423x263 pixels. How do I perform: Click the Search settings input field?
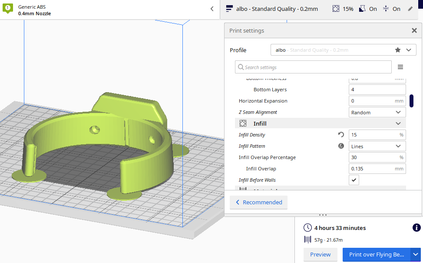(x=313, y=67)
